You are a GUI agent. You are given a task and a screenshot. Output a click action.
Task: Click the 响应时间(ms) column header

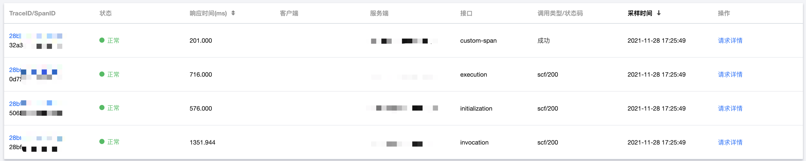pyautogui.click(x=208, y=13)
